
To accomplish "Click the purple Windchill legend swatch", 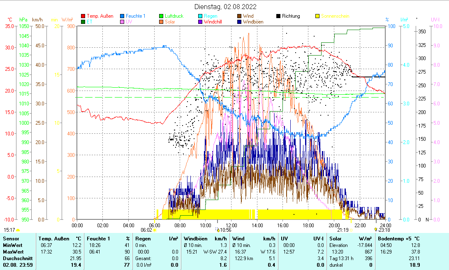I will click(200, 22).
